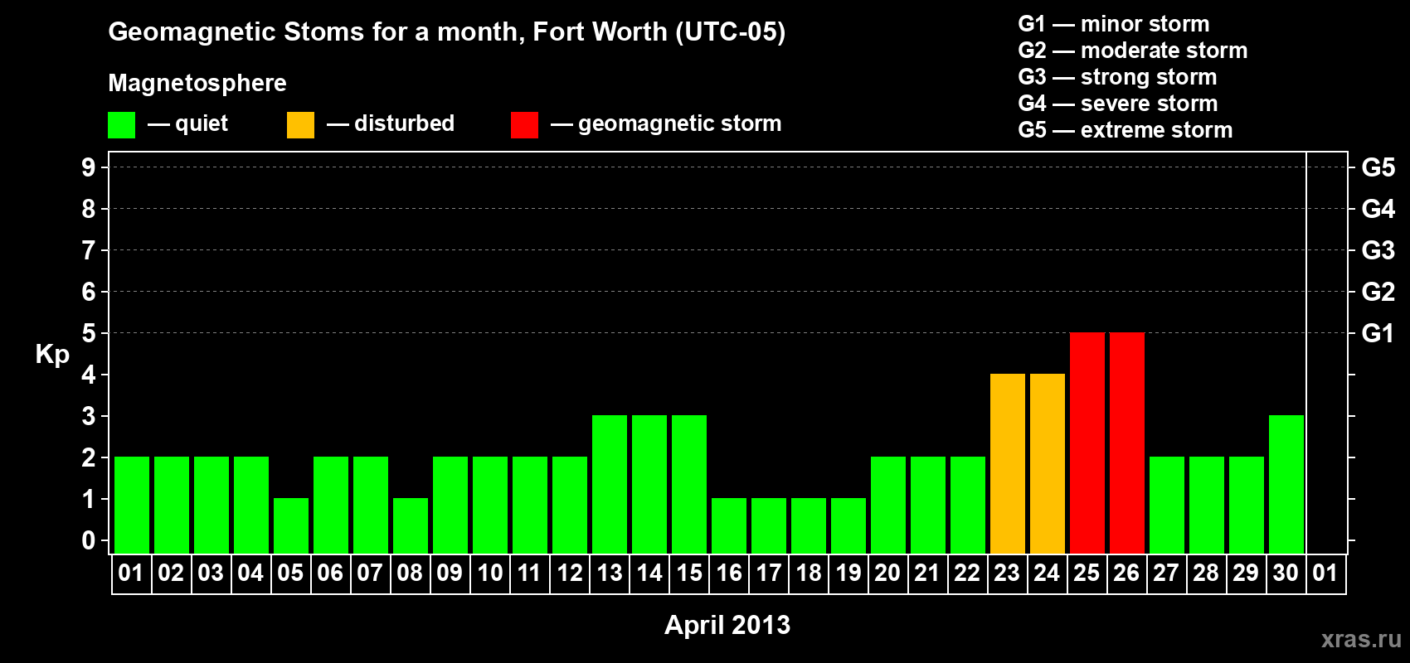Click the Magnetosphere heading

click(197, 83)
